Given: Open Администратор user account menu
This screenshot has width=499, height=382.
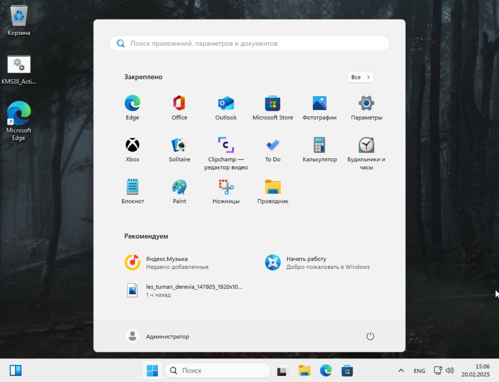Looking at the screenshot, I should [157, 336].
